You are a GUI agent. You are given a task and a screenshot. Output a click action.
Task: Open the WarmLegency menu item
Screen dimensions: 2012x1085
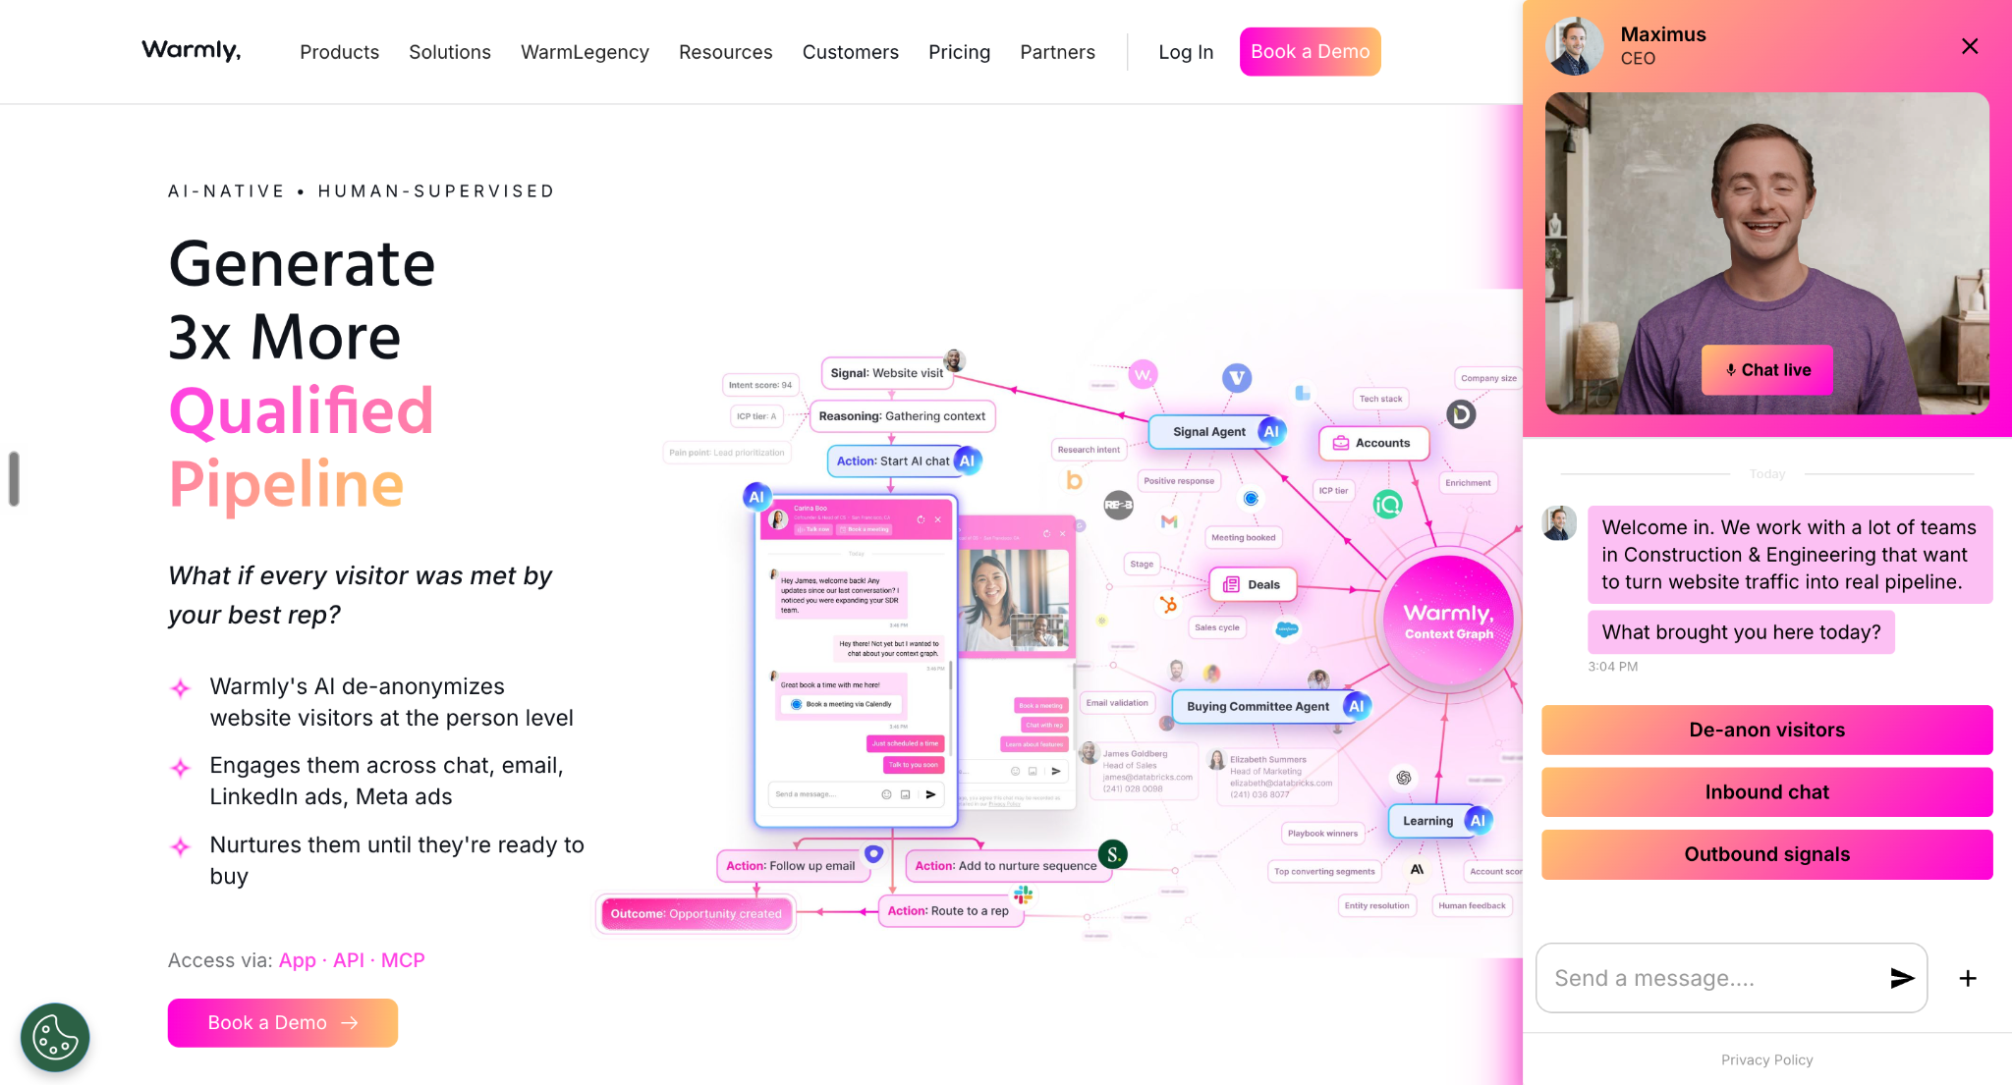pyautogui.click(x=585, y=52)
